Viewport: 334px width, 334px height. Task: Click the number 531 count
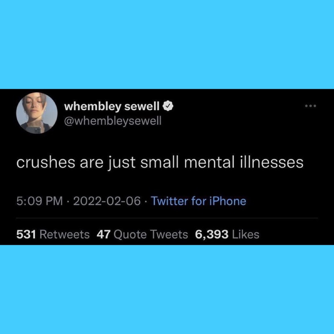[x=26, y=234]
